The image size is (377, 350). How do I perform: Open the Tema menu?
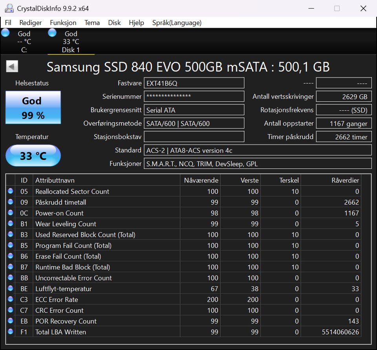[x=92, y=23]
